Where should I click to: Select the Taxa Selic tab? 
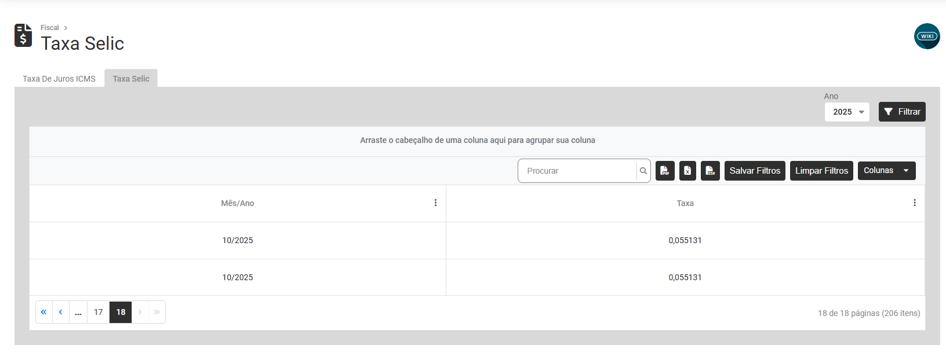131,79
